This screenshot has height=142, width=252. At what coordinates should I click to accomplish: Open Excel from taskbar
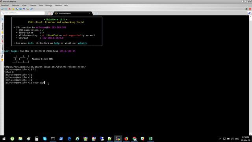tap(150, 138)
